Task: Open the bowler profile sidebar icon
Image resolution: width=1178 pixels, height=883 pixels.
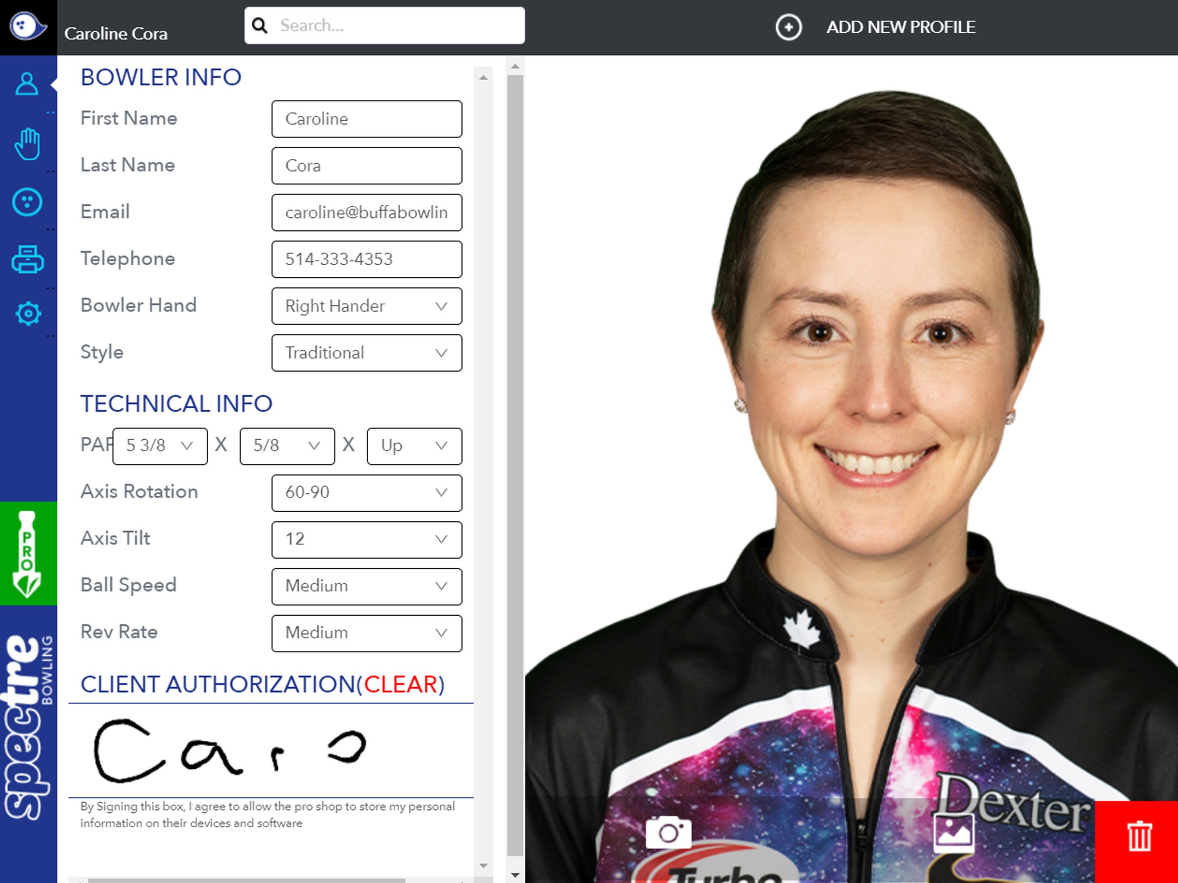Action: click(x=27, y=84)
